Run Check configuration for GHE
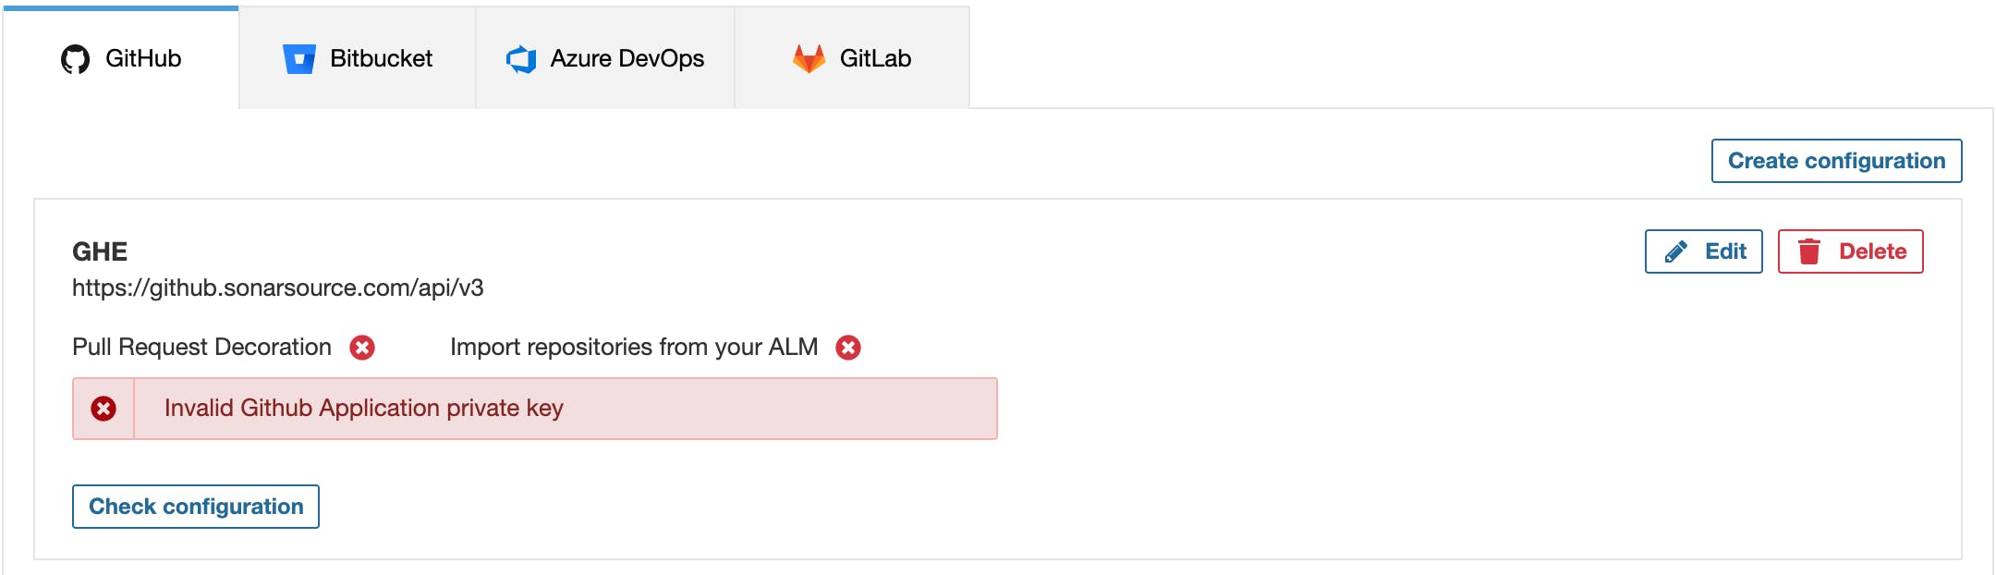 point(196,507)
